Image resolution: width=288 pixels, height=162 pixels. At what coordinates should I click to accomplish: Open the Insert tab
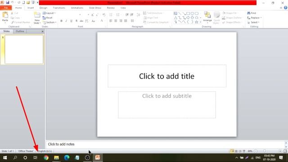click(x=31, y=8)
